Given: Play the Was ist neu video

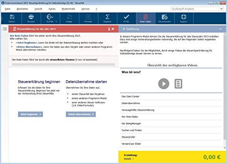Looking at the screenshot, I should [163, 84].
